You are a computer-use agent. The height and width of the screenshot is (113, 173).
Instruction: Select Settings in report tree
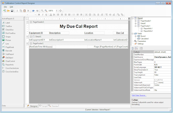pos(140,44)
